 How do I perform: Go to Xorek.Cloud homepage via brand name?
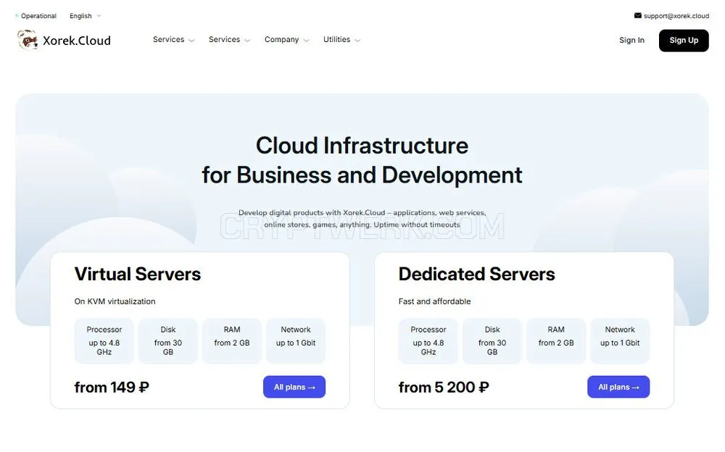77,41
